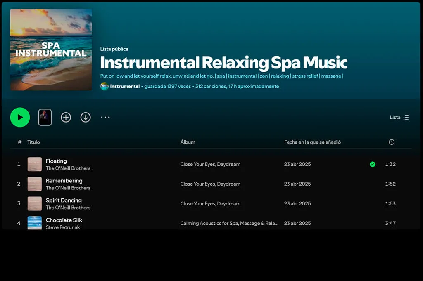Sort by duration clock icon
Viewport: 423px width, 281px height.
(392, 142)
